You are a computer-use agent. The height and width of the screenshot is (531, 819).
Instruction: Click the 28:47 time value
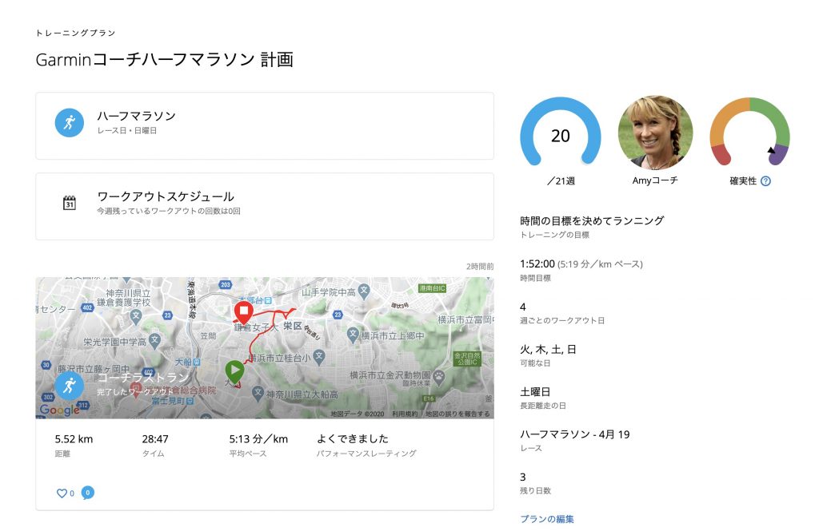coord(155,439)
